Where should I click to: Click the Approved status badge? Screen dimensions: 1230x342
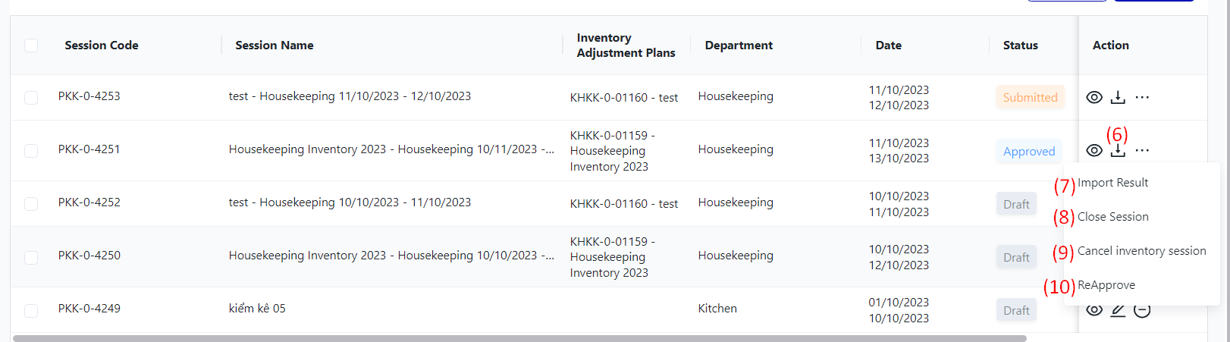(1029, 151)
